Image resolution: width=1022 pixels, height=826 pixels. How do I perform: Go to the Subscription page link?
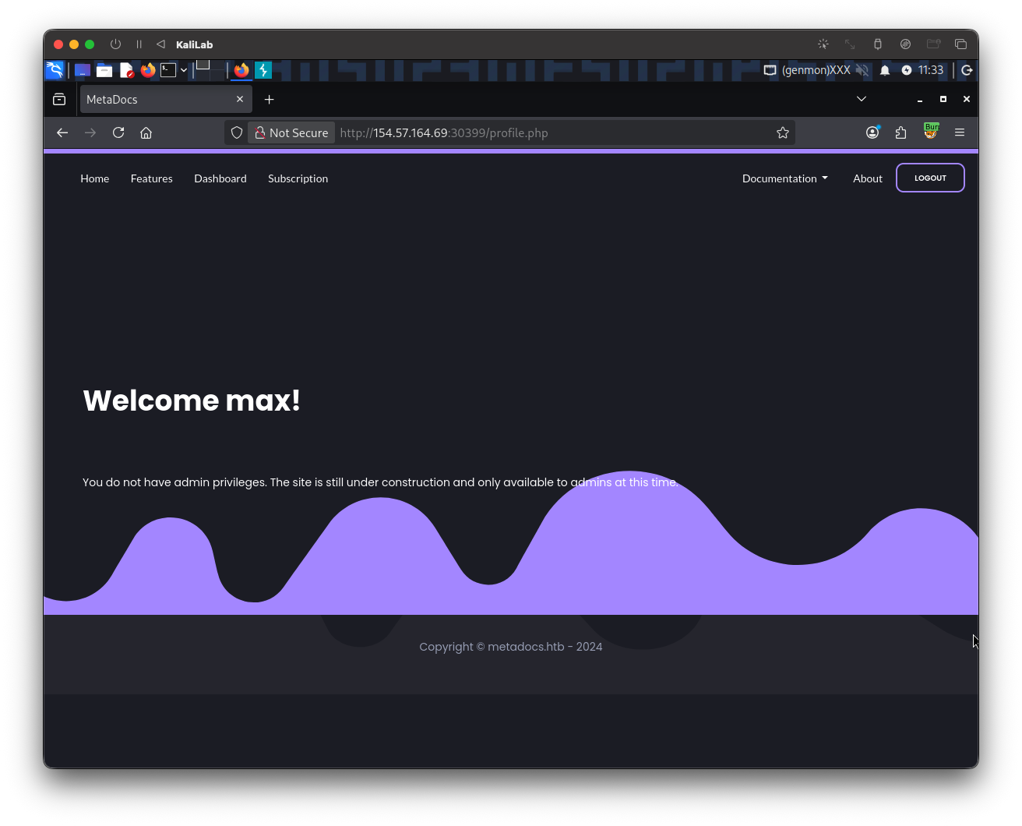tap(298, 178)
